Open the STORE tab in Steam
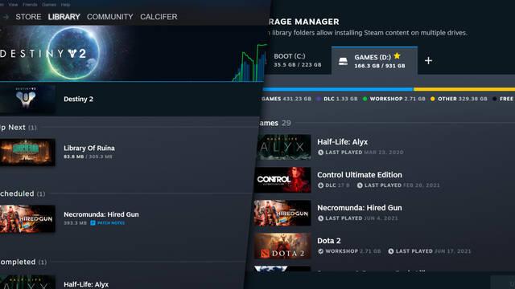 coord(28,17)
